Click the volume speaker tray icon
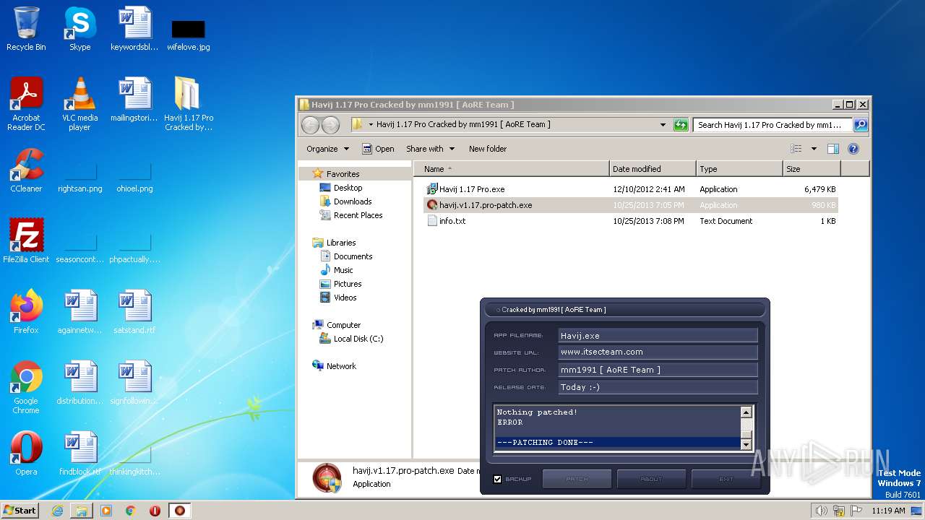The image size is (925, 520). 822,511
